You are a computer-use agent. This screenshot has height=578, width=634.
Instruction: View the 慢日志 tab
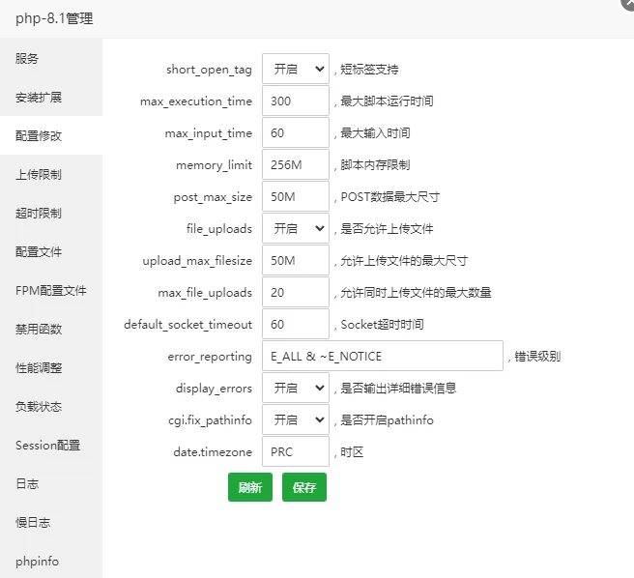51,522
